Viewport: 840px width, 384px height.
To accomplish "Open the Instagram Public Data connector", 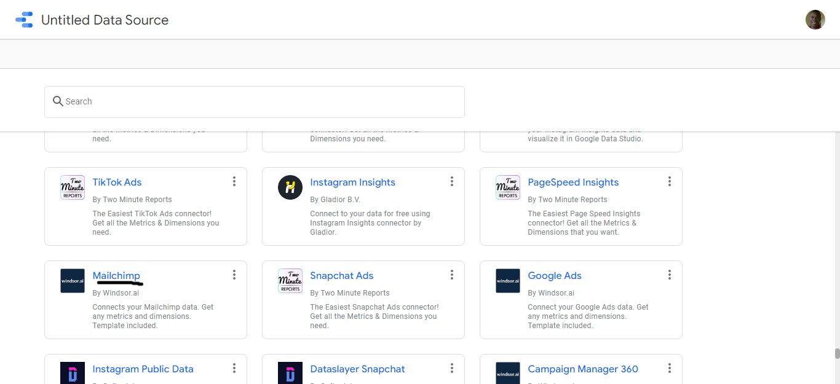I will tap(143, 369).
